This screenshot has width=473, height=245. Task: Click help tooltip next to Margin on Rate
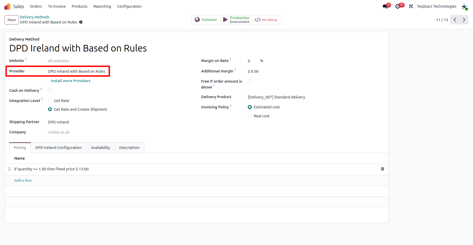coord(230,59)
